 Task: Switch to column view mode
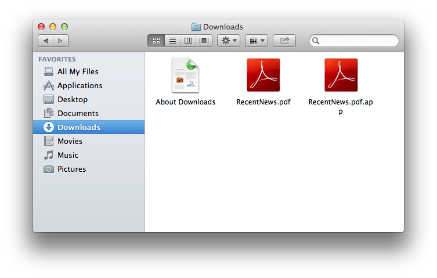pyautogui.click(x=188, y=41)
